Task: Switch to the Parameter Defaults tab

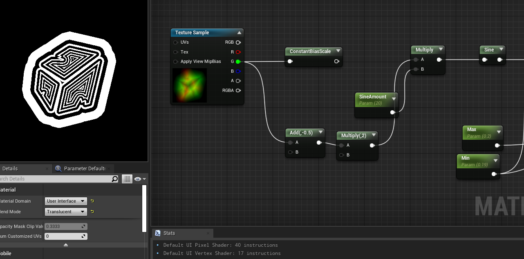Action: pos(84,168)
